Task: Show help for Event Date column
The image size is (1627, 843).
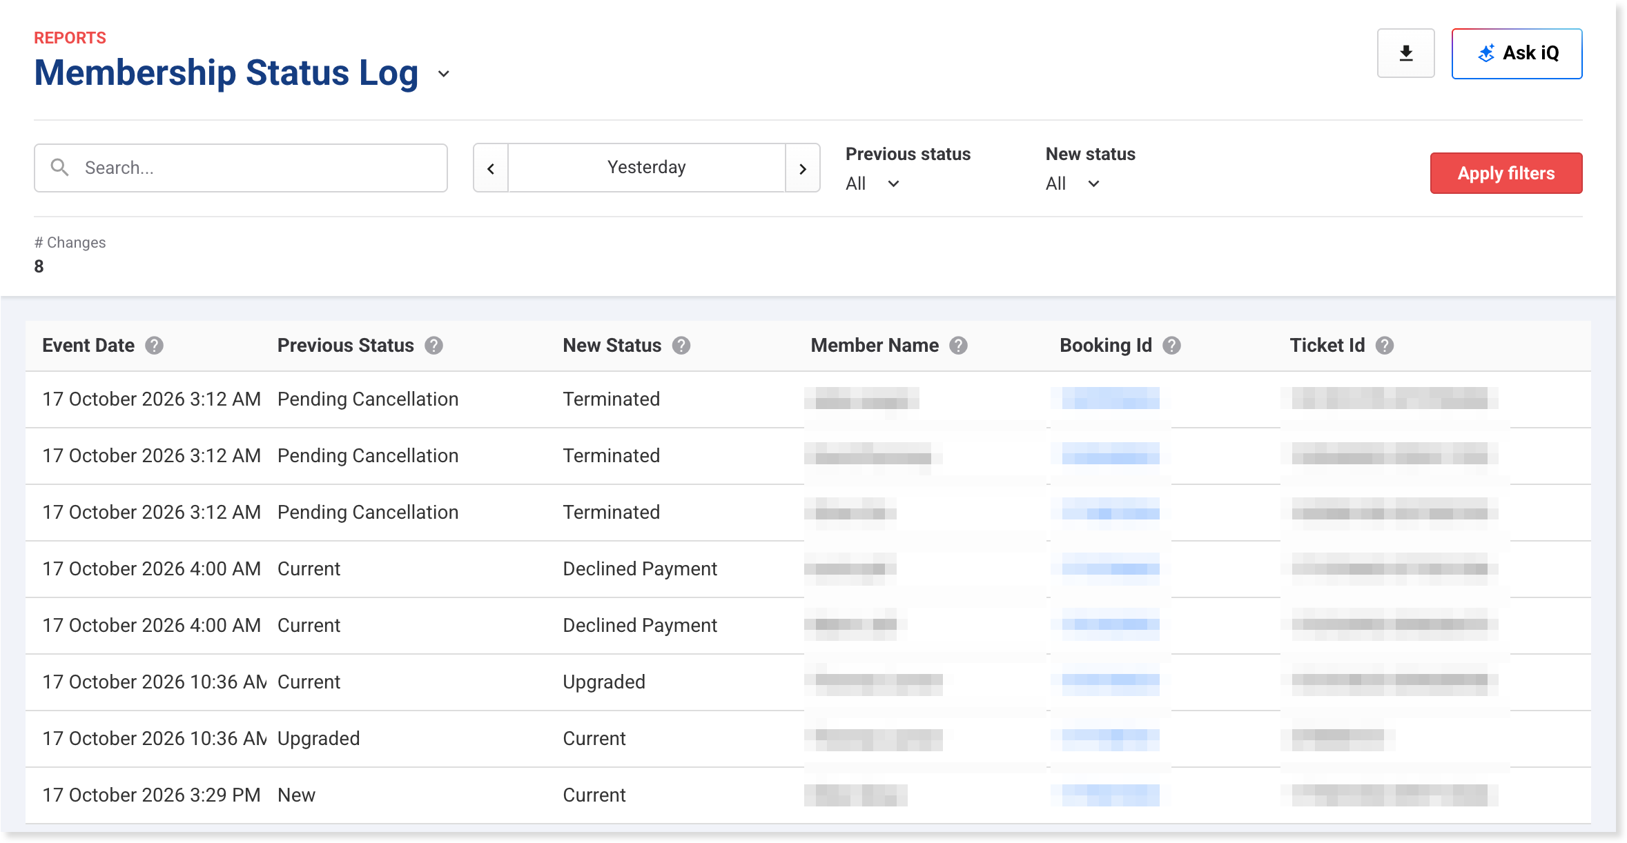Action: click(x=155, y=346)
